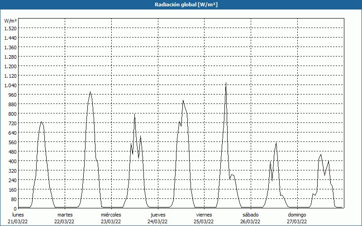The image size is (362, 226).
Task: Click the 240 y-axis value
Action: coord(13,180)
